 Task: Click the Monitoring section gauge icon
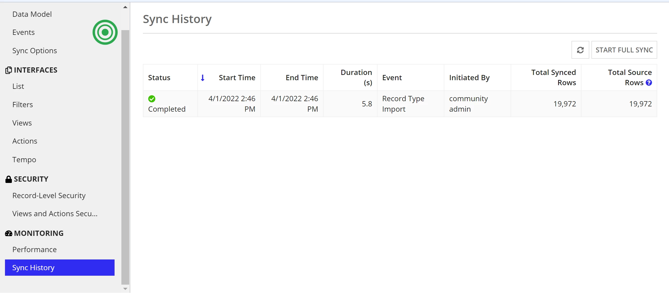9,233
